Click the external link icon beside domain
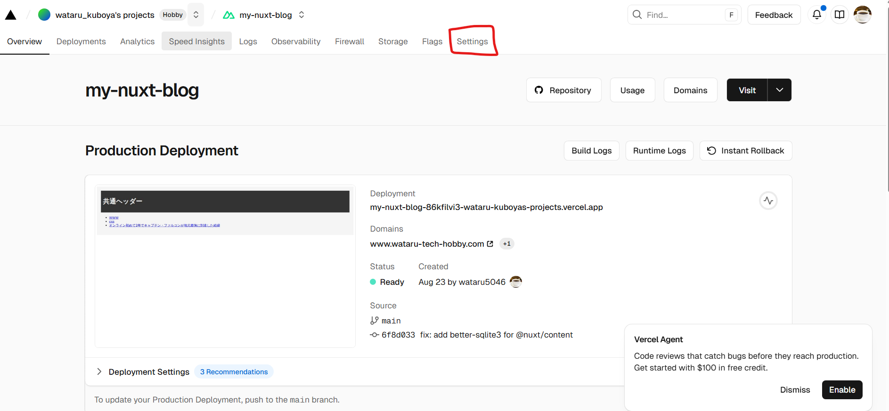 [x=490, y=244]
